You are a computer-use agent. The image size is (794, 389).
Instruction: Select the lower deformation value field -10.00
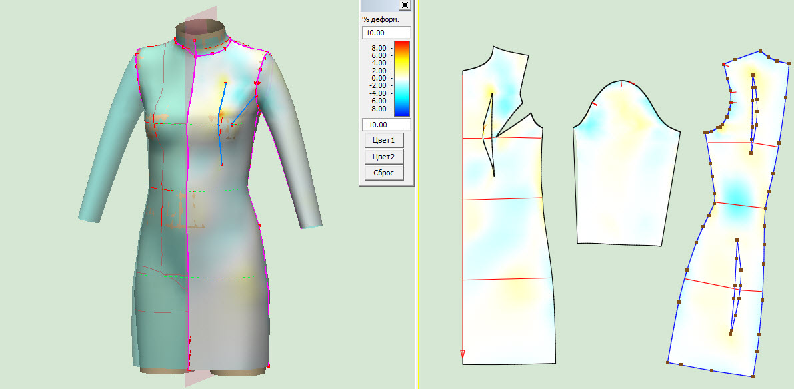click(387, 125)
